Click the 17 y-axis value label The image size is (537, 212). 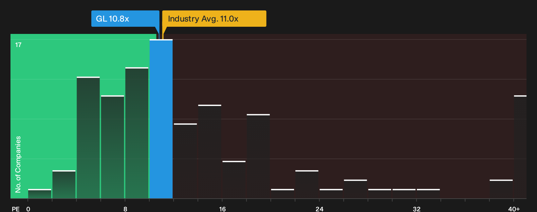tap(18, 45)
